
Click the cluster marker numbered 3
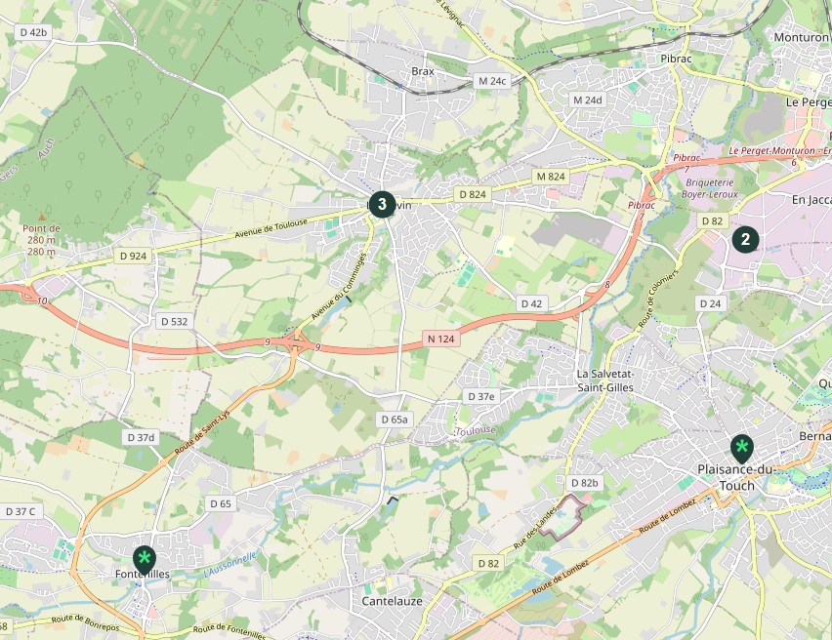coord(382,204)
